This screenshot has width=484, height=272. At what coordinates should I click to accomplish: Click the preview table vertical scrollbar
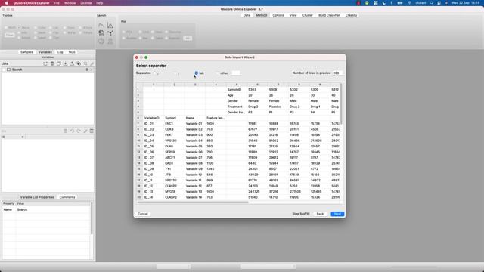[341, 104]
